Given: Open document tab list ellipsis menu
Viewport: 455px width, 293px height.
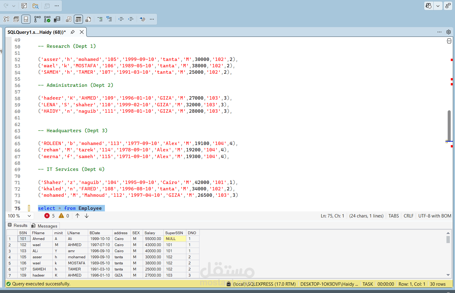Looking at the screenshot, I should [439, 32].
